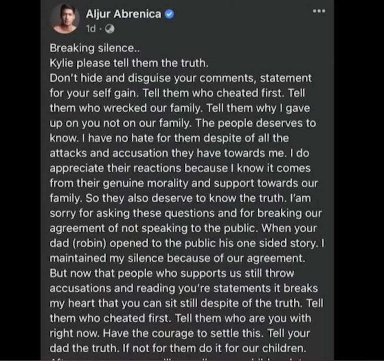Click the line starting "sorry for asking these questions"
This screenshot has width=384, height=361.
tap(186, 213)
